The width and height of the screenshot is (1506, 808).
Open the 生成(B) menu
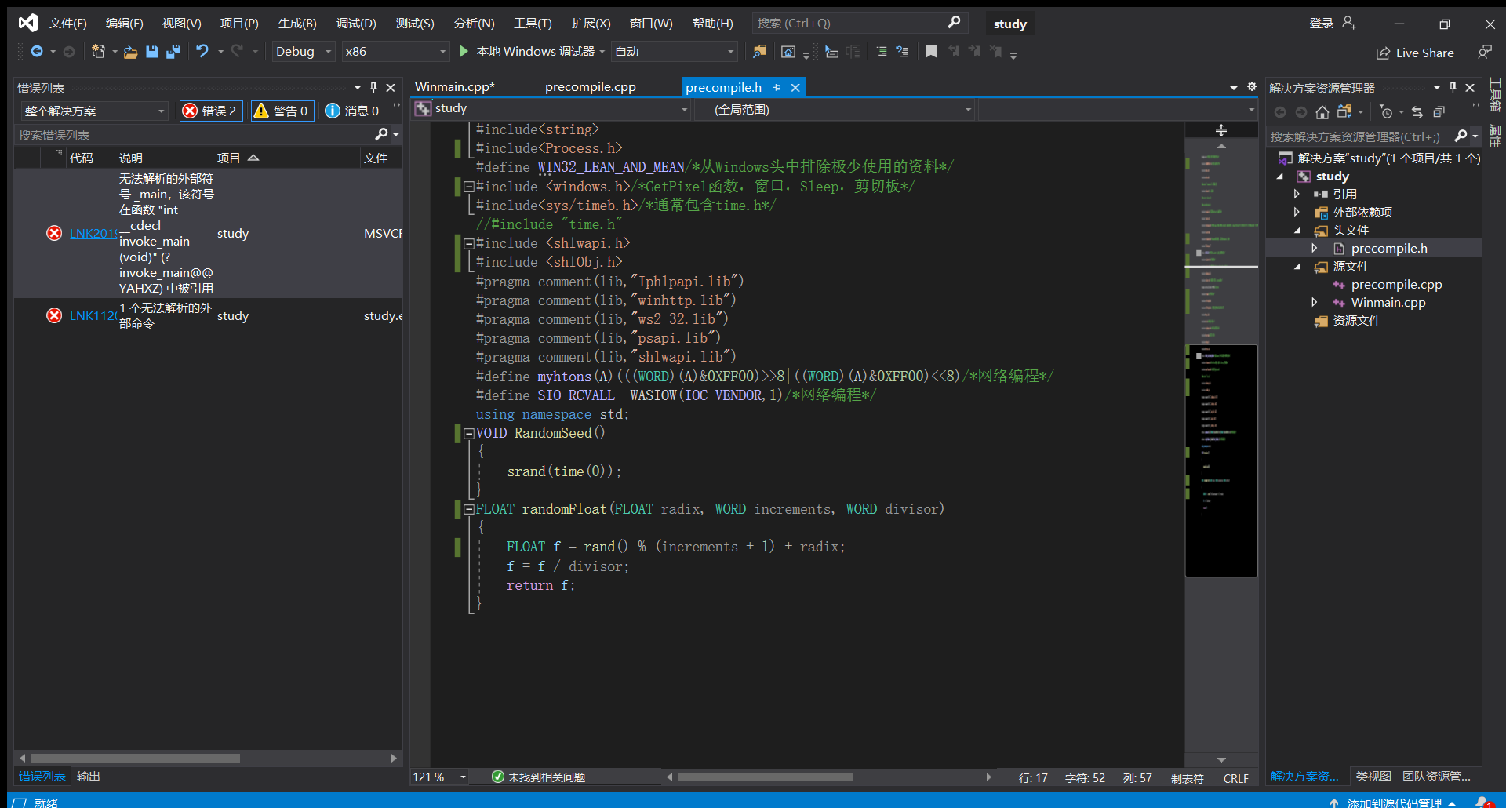[x=297, y=24]
